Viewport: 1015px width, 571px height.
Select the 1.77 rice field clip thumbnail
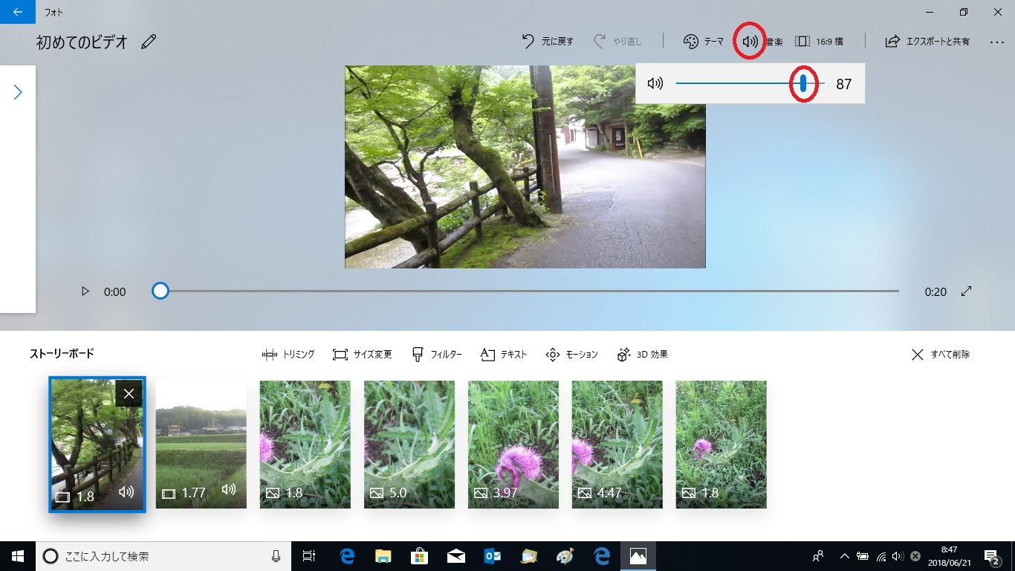[x=201, y=445]
